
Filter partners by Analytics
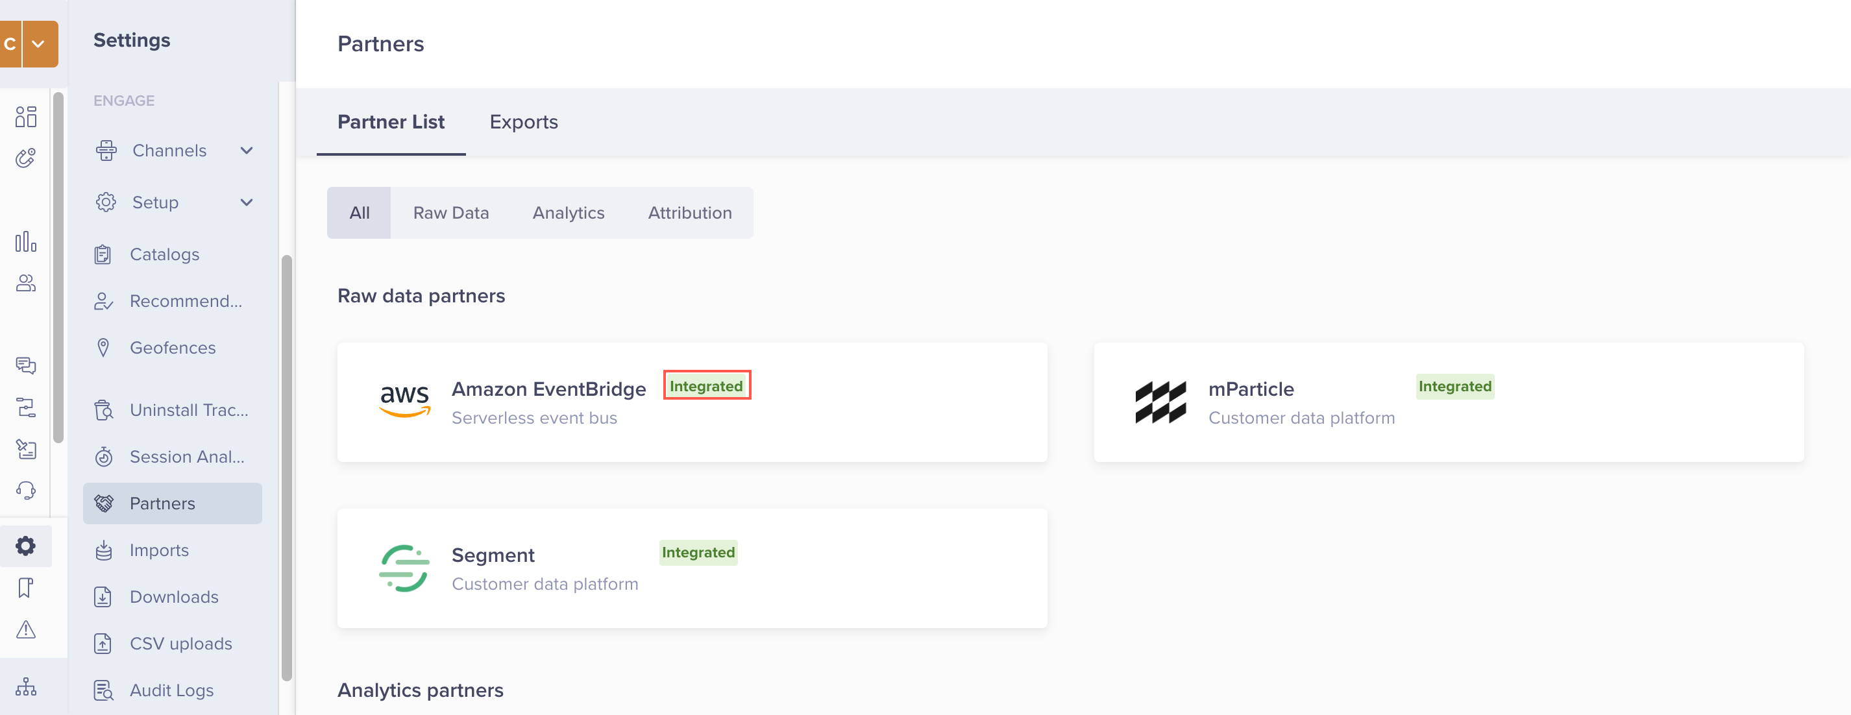[568, 213]
